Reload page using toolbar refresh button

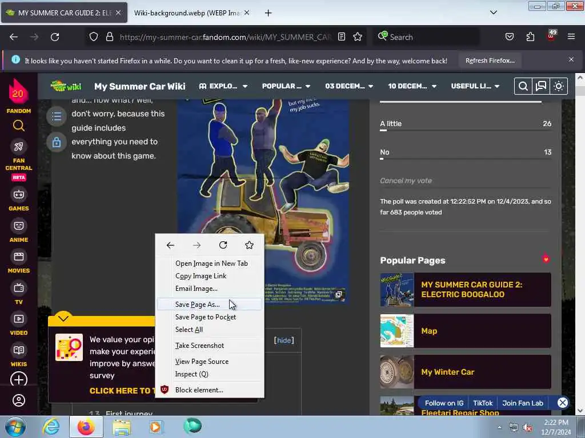click(55, 36)
